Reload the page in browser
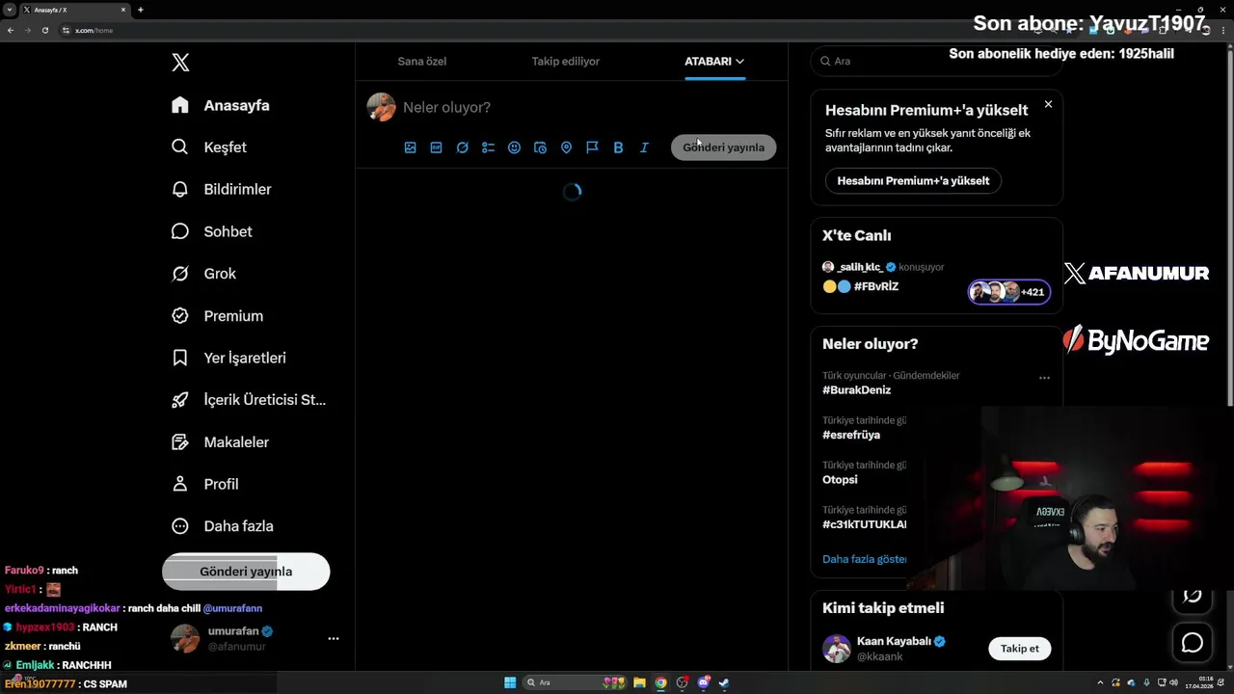 point(44,30)
